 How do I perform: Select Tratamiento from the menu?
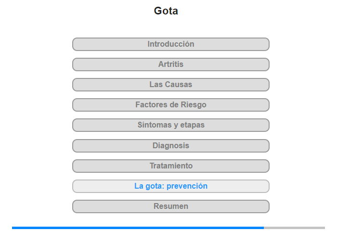(x=170, y=166)
